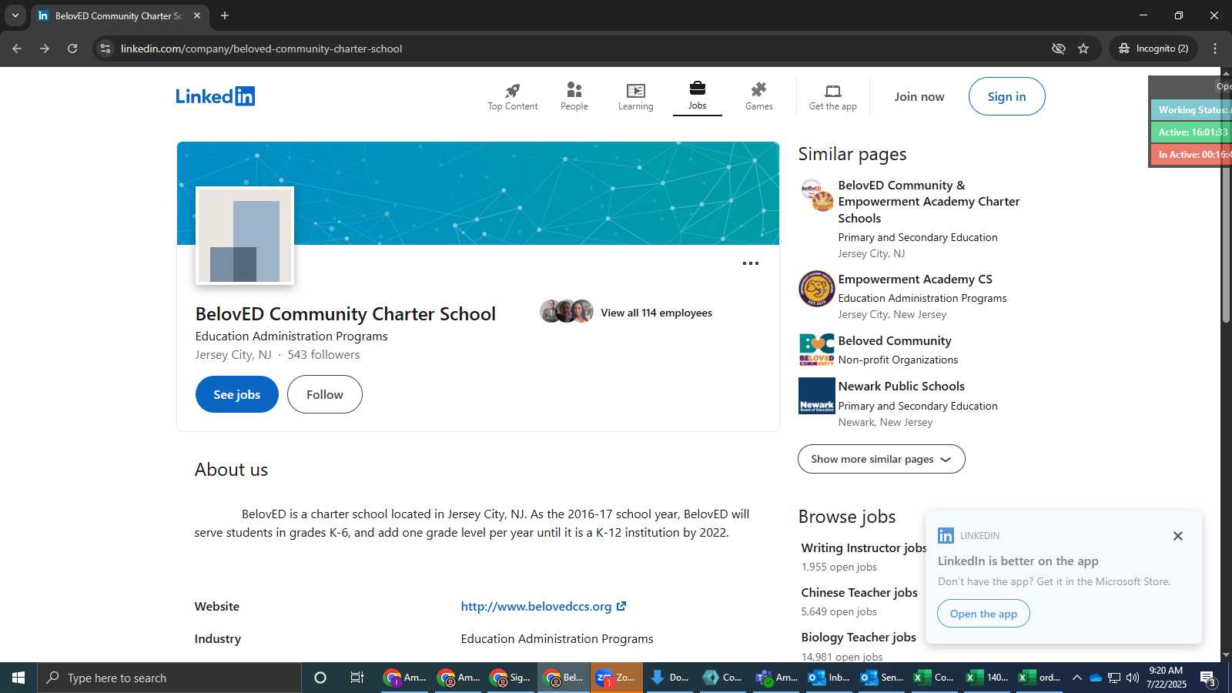
Task: Reload the LinkedIn page
Action: pos(72,49)
